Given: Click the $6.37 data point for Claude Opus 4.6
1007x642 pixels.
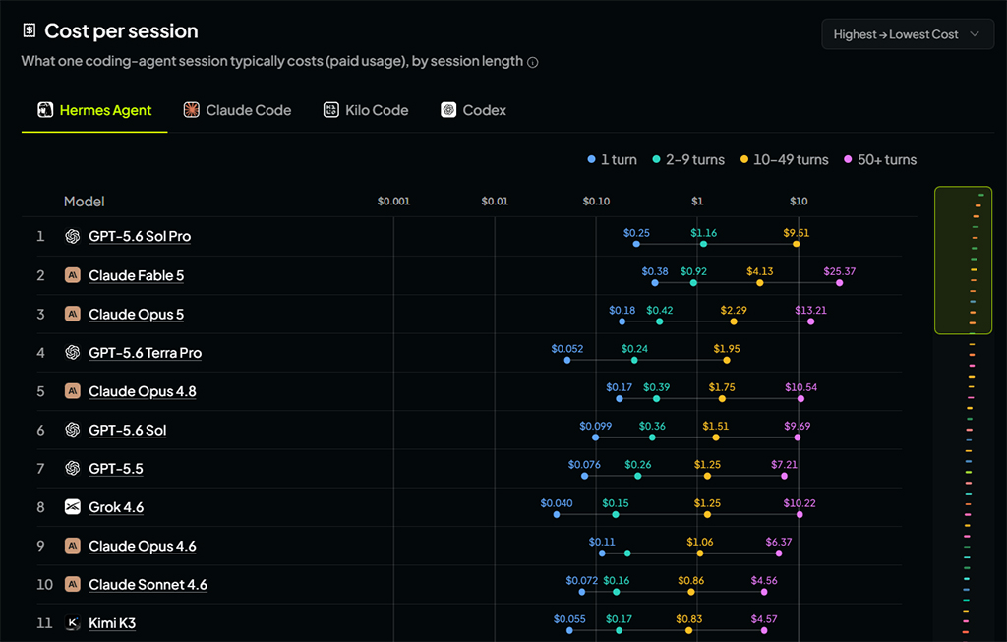Looking at the screenshot, I should pos(779,553).
